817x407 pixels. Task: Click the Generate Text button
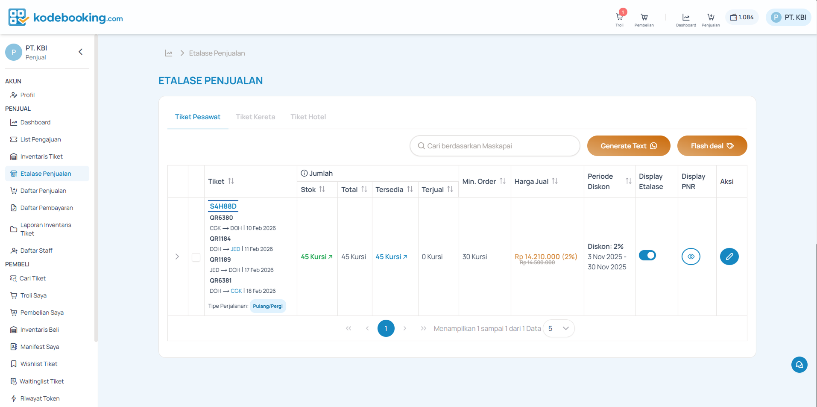(x=628, y=146)
